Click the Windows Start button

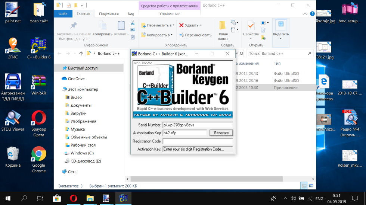(8, 198)
